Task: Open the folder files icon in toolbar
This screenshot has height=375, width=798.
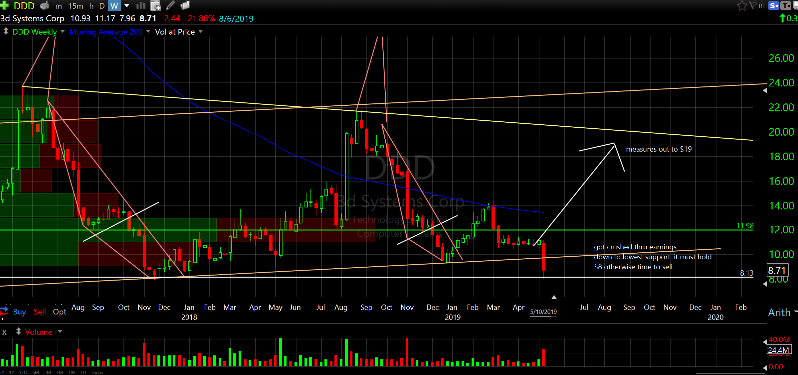Action: click(x=185, y=6)
